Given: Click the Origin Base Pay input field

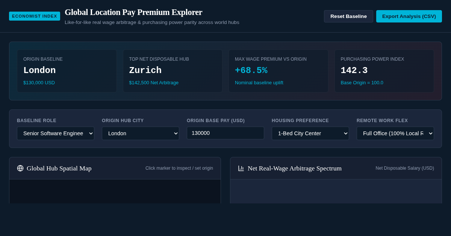Looking at the screenshot, I should coord(225,133).
